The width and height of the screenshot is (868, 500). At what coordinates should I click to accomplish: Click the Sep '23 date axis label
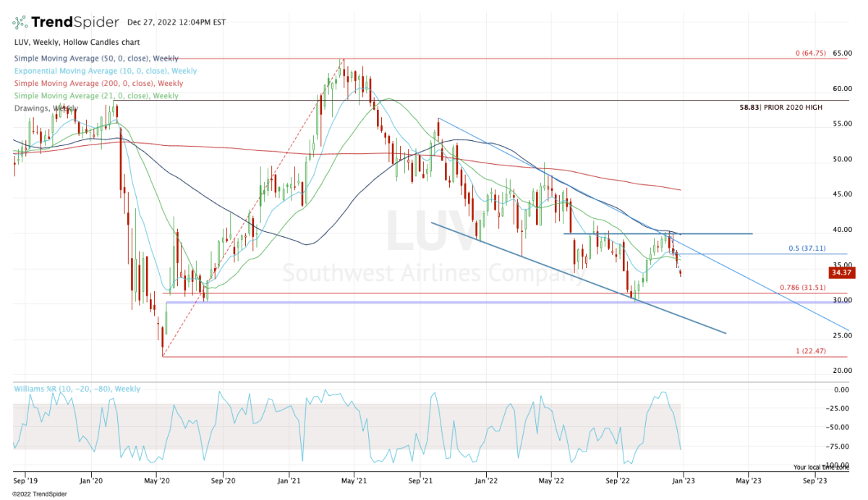pyautogui.click(x=816, y=480)
